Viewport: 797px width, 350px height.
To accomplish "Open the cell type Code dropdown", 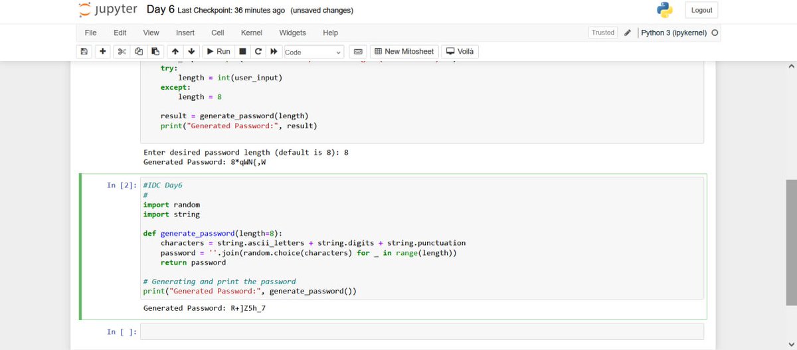I will coord(313,52).
